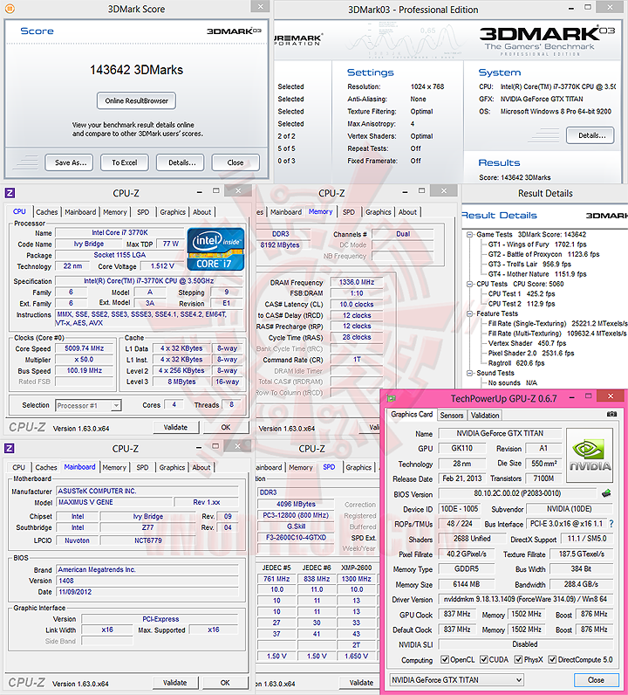
Task: Click Details button in 3DMark Score dialog
Action: point(181,162)
